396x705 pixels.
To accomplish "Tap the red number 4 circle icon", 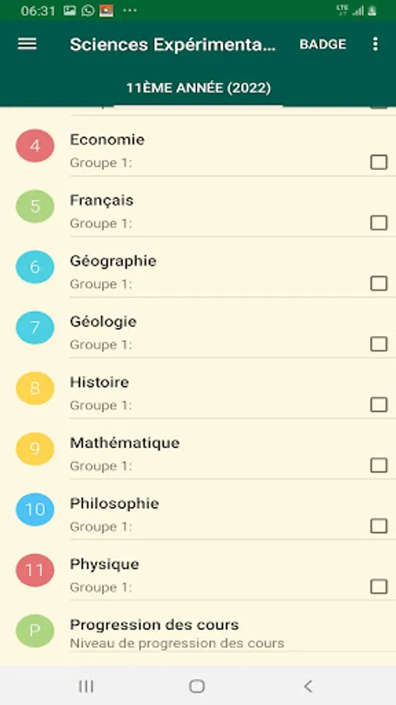I will [x=35, y=146].
